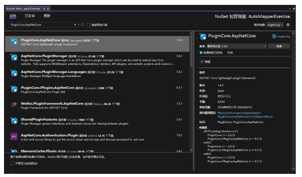The height and width of the screenshot is (177, 302).
Task: Click ASP.NET Core lightweight plugin framework description in details
Action: tap(227, 78)
